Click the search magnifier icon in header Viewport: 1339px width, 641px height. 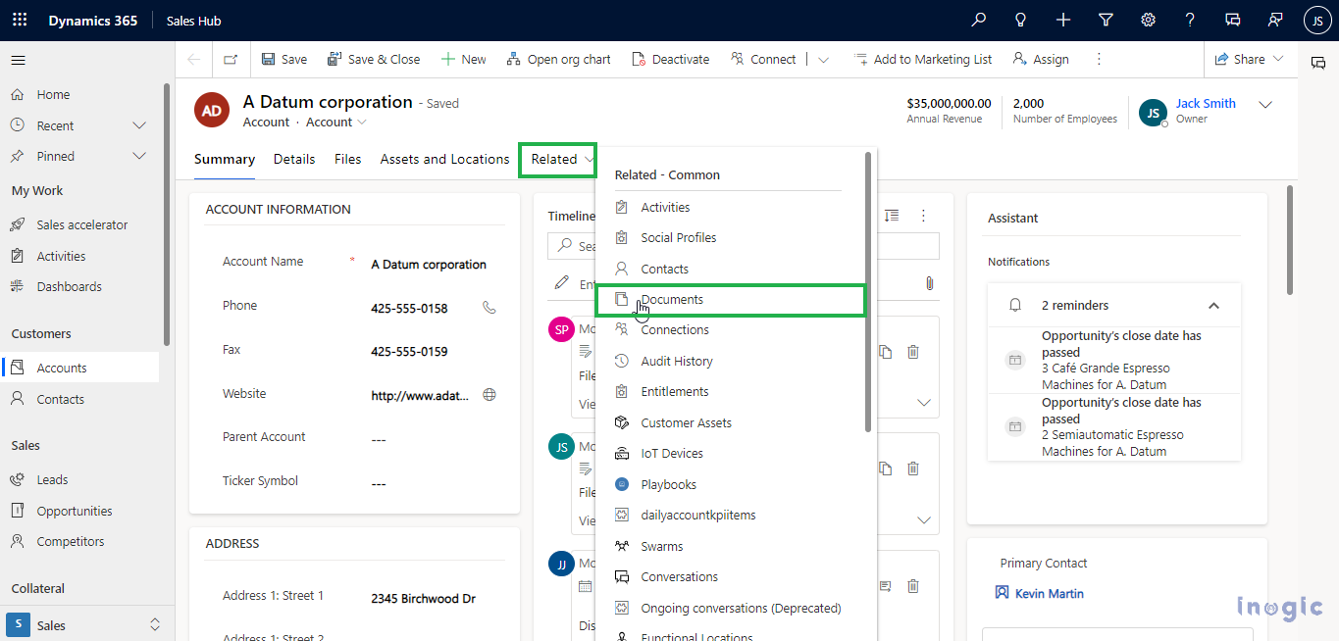click(978, 20)
